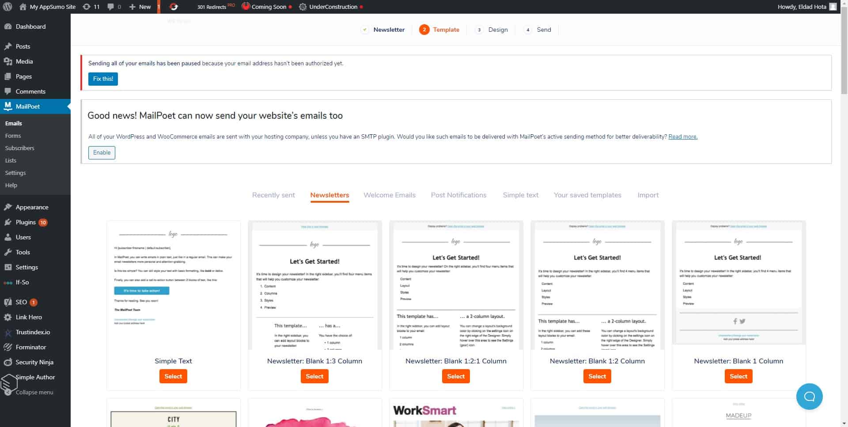Go back to the Newsletter step
The width and height of the screenshot is (848, 427).
tap(383, 30)
